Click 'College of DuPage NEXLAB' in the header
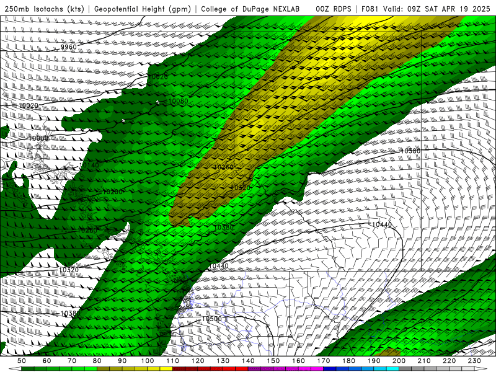This screenshot has height=372, width=496. pyautogui.click(x=250, y=9)
